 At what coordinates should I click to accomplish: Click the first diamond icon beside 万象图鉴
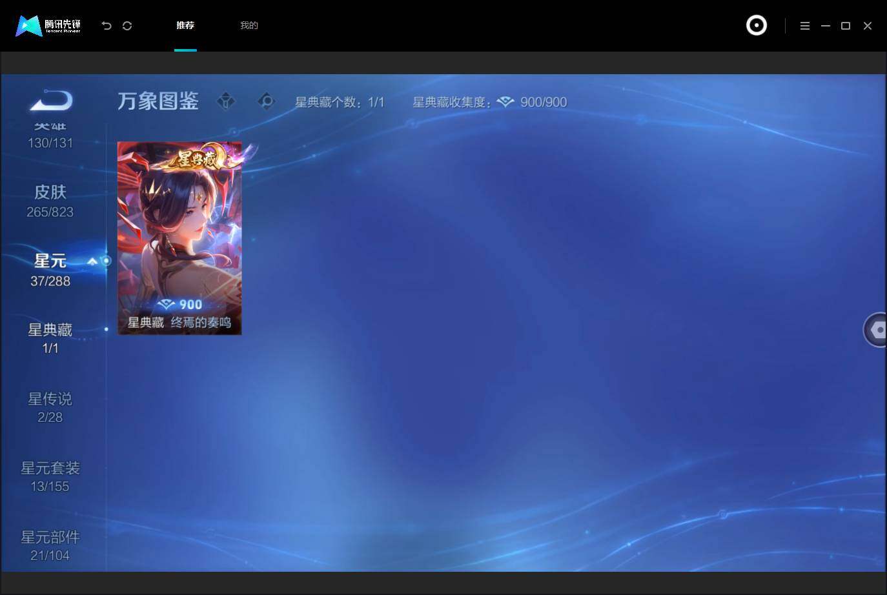[226, 101]
